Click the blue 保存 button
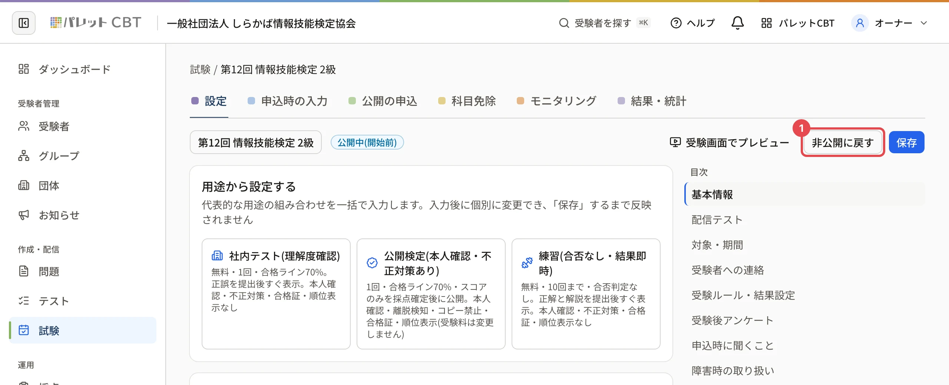949x385 pixels. coord(906,143)
